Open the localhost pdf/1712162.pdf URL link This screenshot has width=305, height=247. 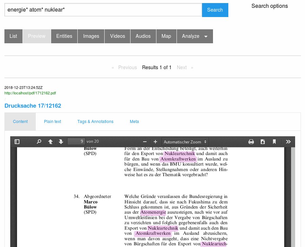pyautogui.click(x=30, y=93)
